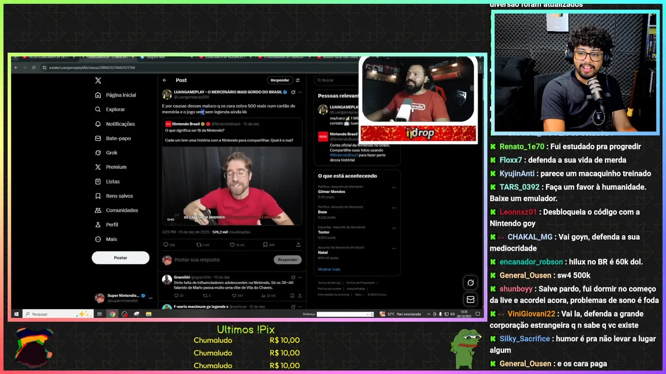This screenshot has width=666, height=374.
Task: Click the reply icon on Gramiliki's comment showing 23
Action: click(x=175, y=296)
